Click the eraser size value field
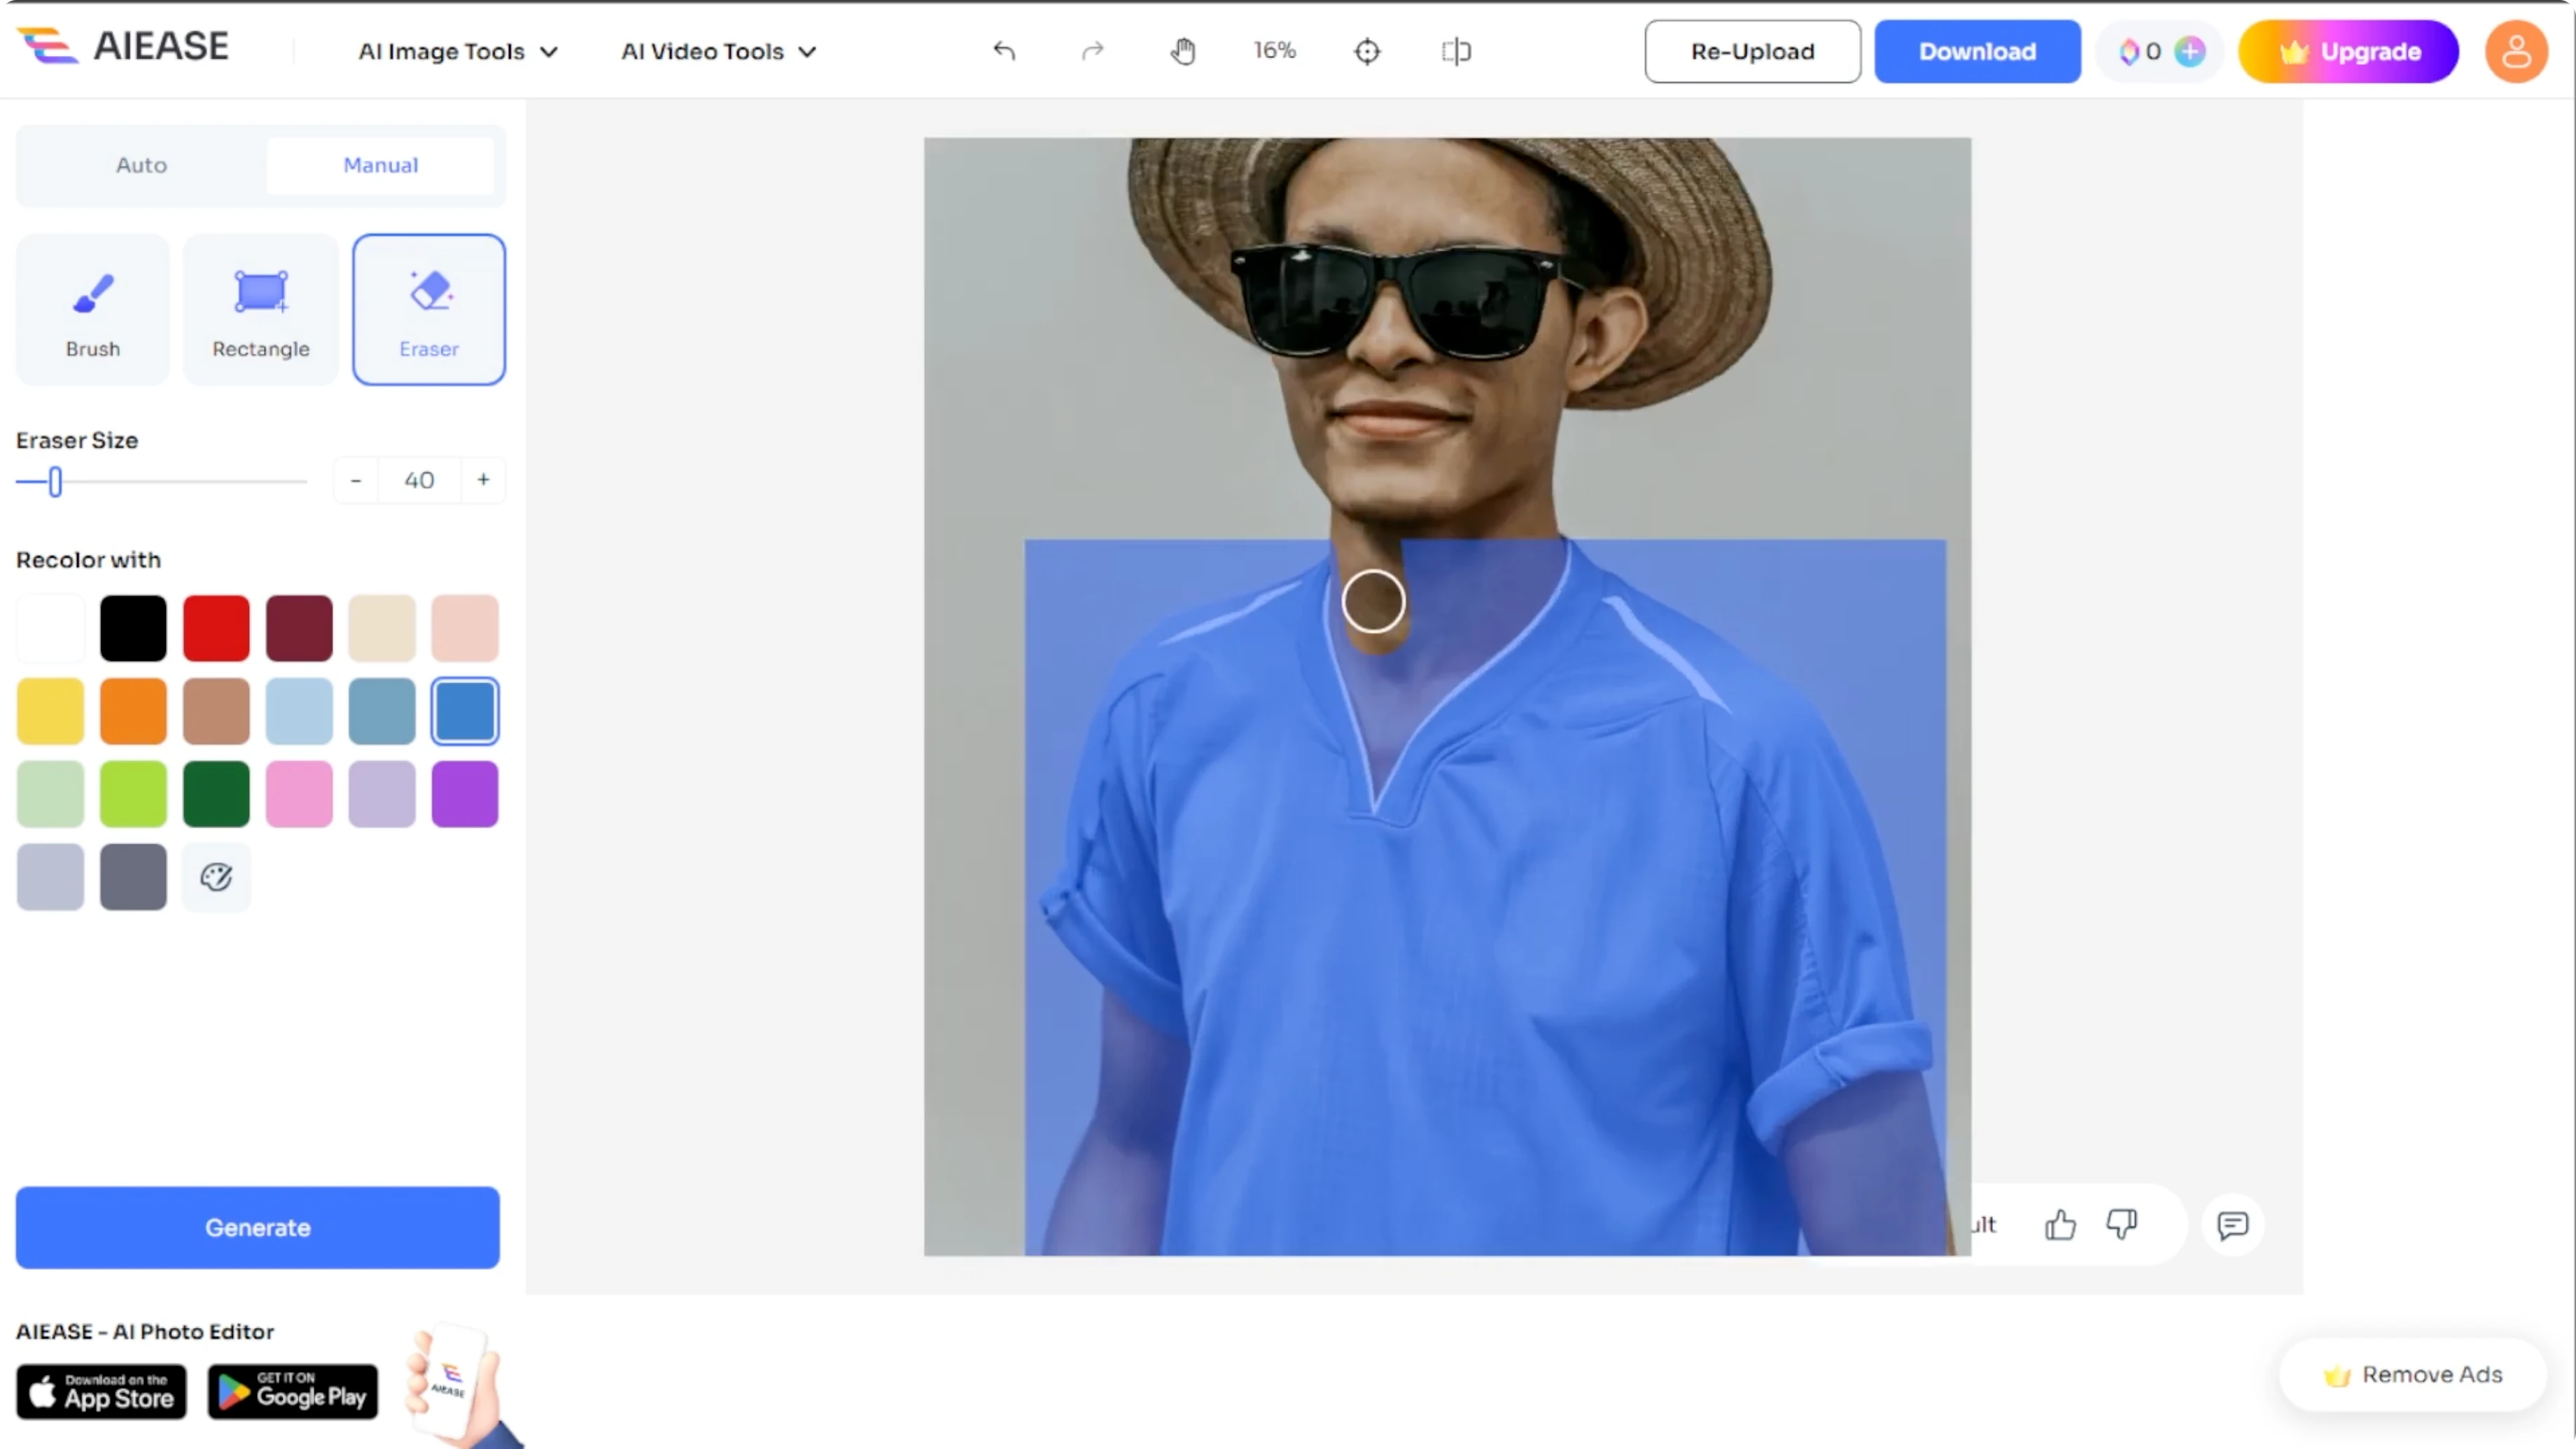 tap(419, 480)
